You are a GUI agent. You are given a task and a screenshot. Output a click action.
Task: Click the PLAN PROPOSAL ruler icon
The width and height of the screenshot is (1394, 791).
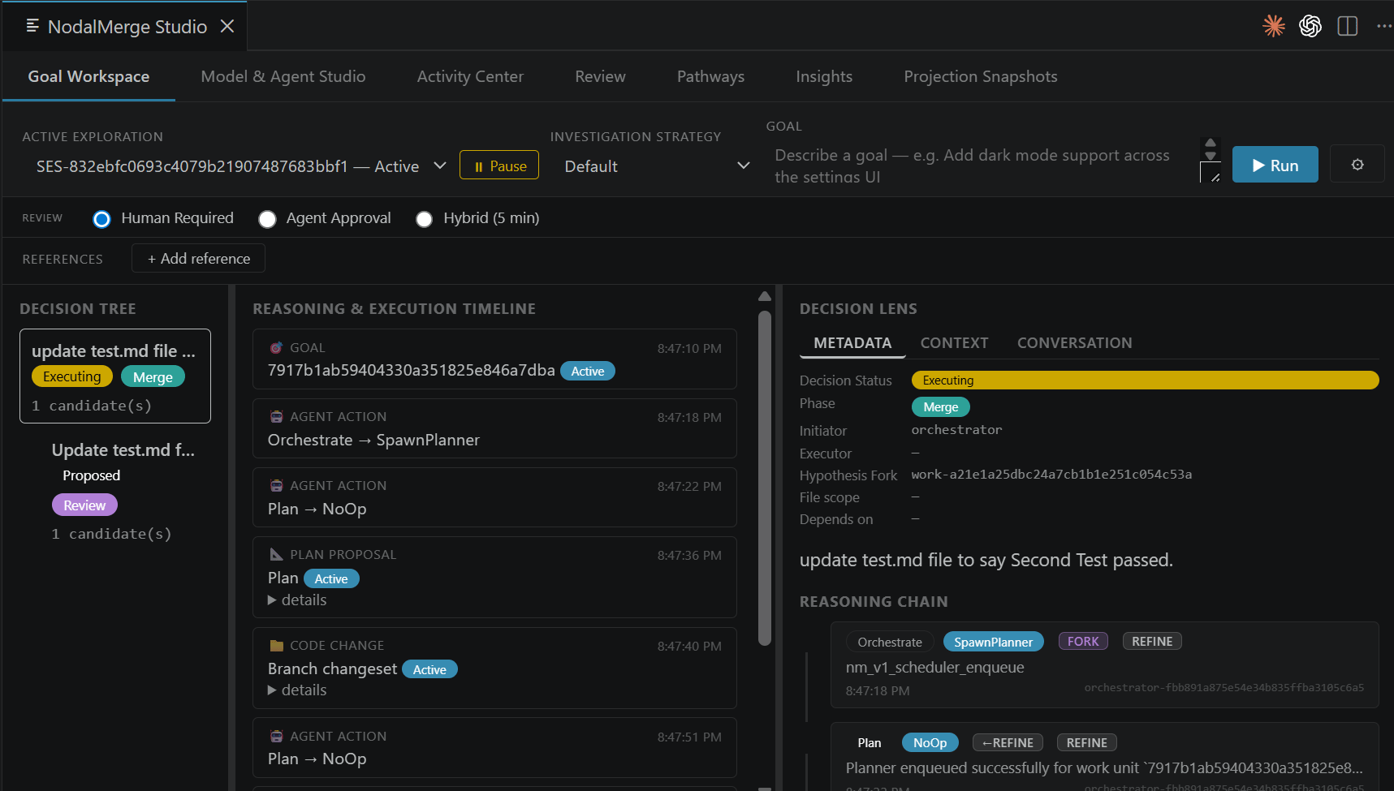coord(276,554)
